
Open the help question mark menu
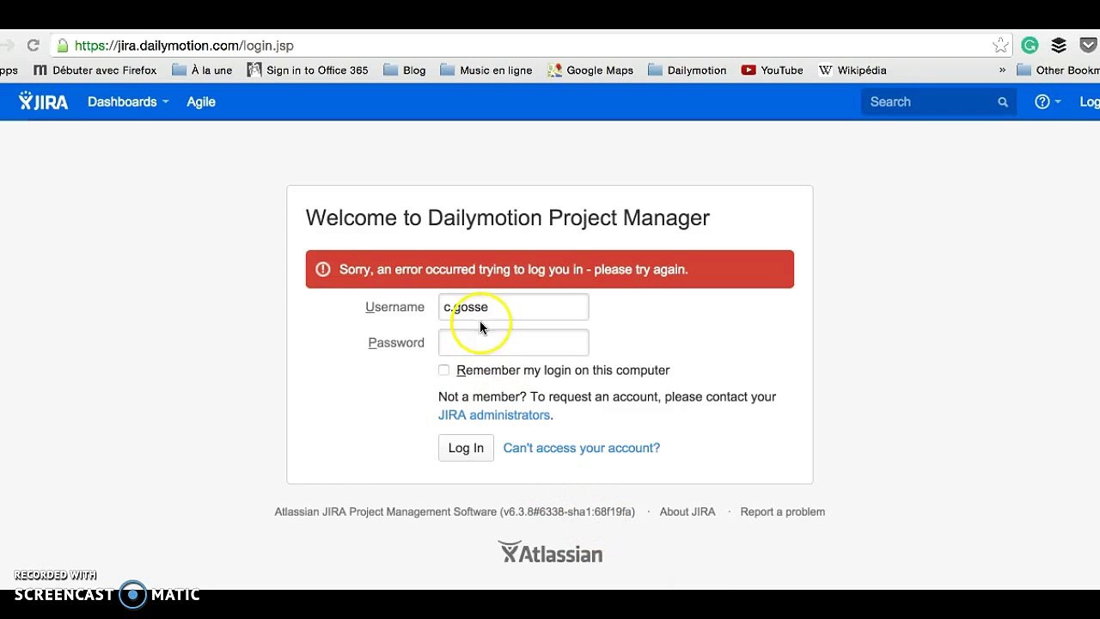pos(1048,101)
